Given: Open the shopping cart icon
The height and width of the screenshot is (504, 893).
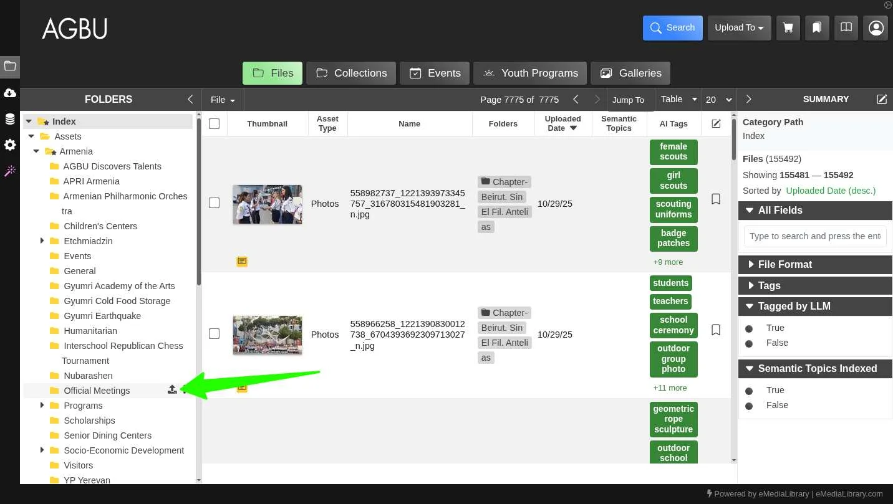Looking at the screenshot, I should click(x=788, y=28).
